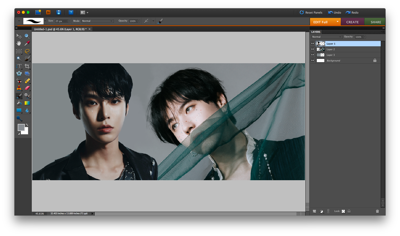Open adjustment layer menu icon
Viewport: 400px width, 236px height.
pyautogui.click(x=322, y=211)
